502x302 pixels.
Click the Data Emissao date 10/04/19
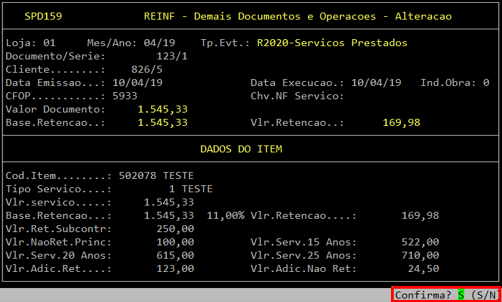coord(138,82)
